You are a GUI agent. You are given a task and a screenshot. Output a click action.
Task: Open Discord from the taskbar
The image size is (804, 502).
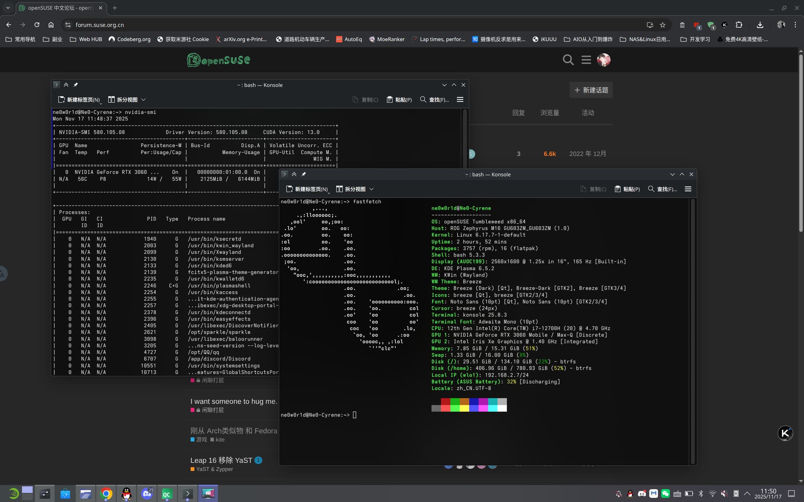tap(147, 494)
